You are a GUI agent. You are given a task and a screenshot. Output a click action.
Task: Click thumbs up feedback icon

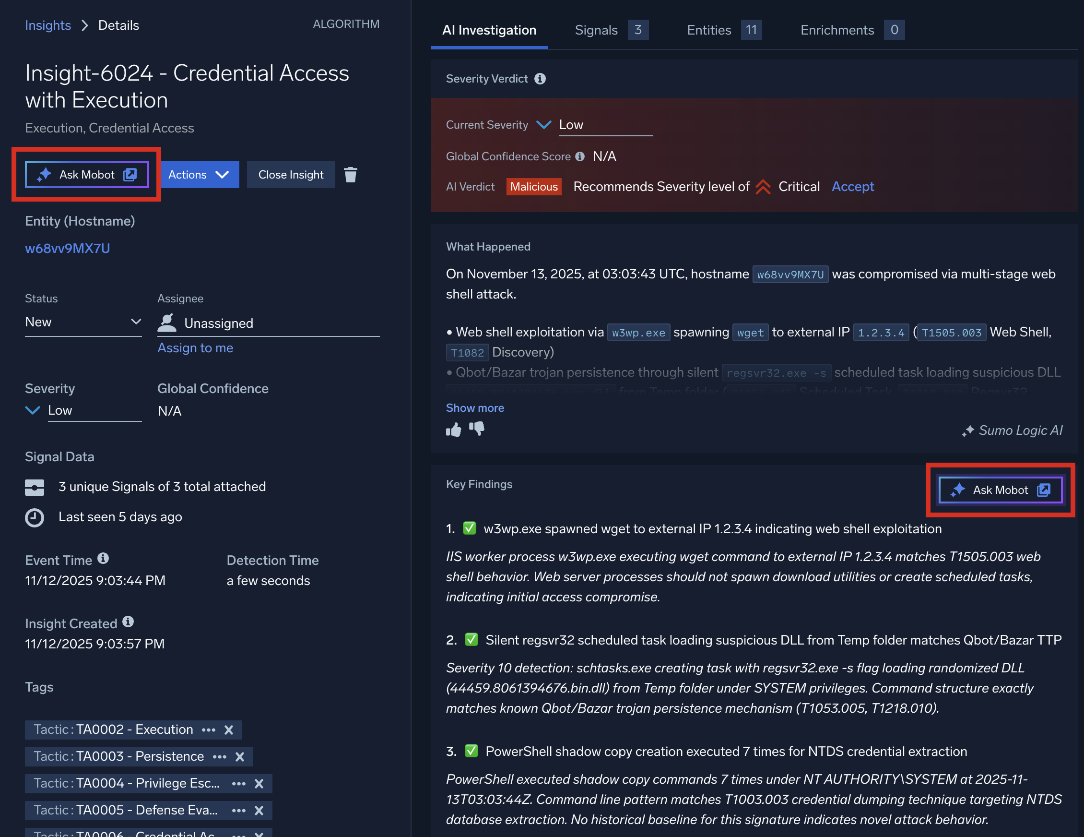click(x=453, y=429)
